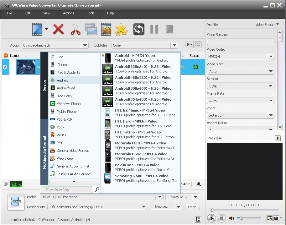Adjust the preview volume slider
Screen dimensions: 286x225
242,218
